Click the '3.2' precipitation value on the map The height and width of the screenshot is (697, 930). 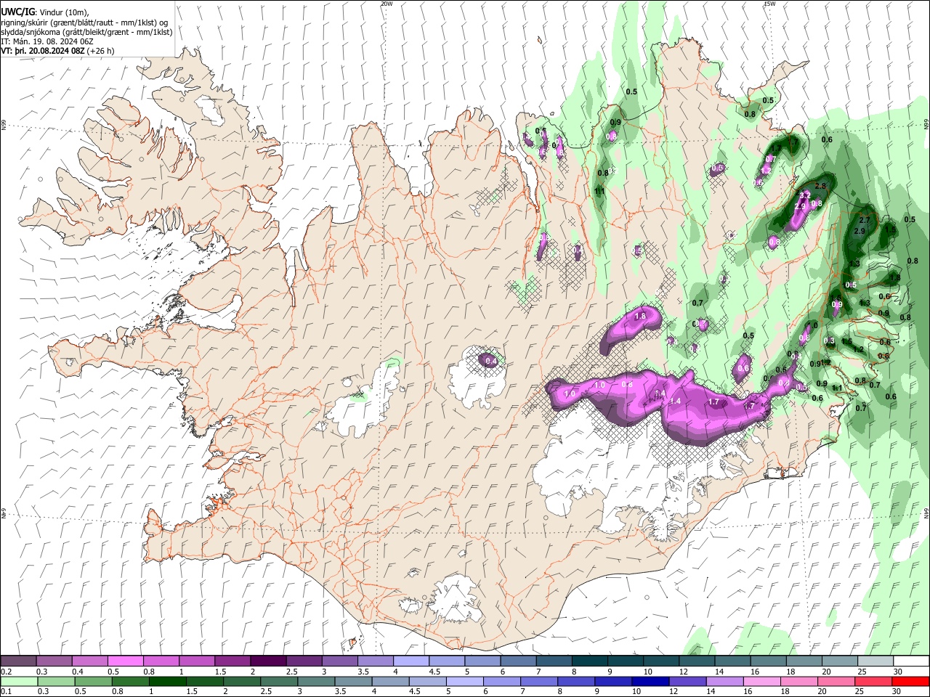(x=805, y=196)
